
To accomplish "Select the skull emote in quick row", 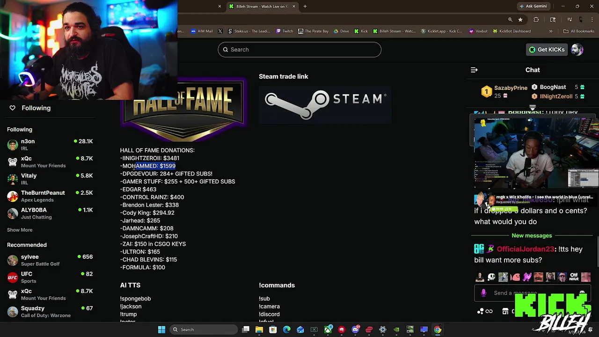I will coord(491,277).
